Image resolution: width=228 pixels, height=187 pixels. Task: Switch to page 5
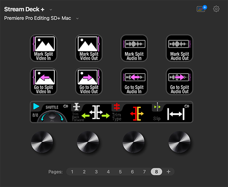(120, 172)
